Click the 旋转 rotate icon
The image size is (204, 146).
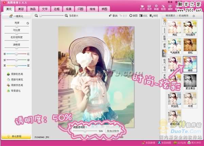pyautogui.click(x=170, y=7)
